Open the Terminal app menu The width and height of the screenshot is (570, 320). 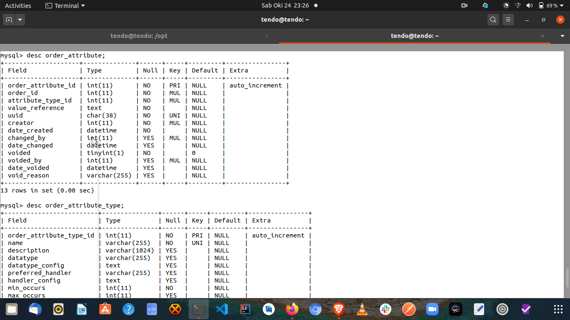coord(65,6)
